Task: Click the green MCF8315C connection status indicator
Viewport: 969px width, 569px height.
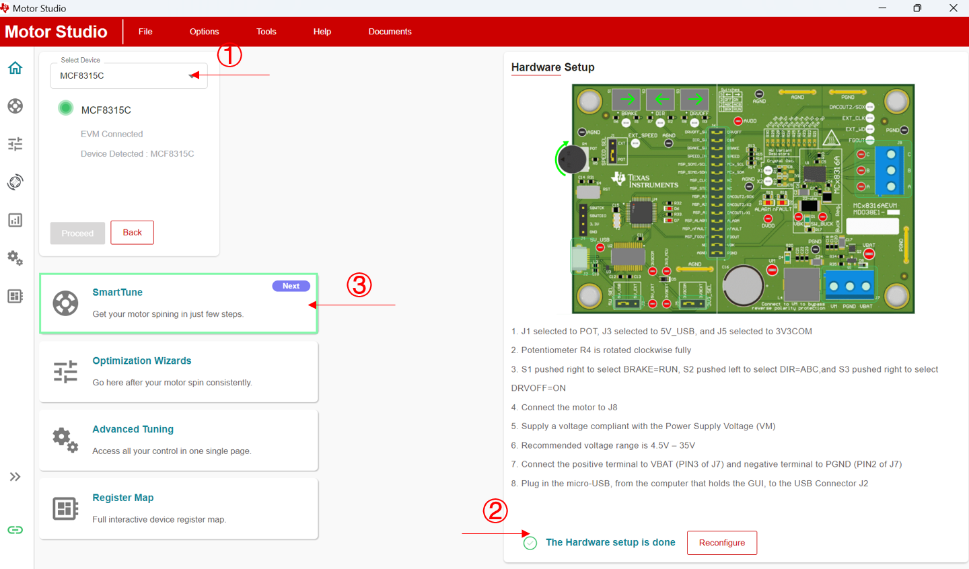Action: 65,108
